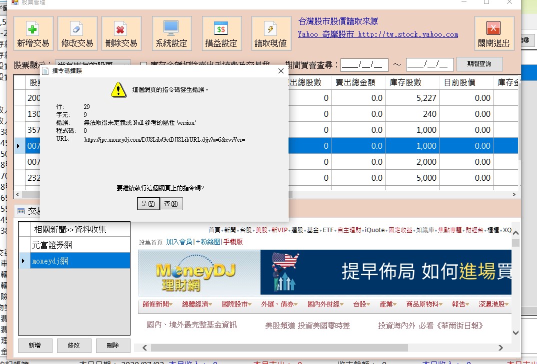Toggle 庫存金額扣除賣出手續費 checkbox
Screen dimensions: 537x364
144,64
